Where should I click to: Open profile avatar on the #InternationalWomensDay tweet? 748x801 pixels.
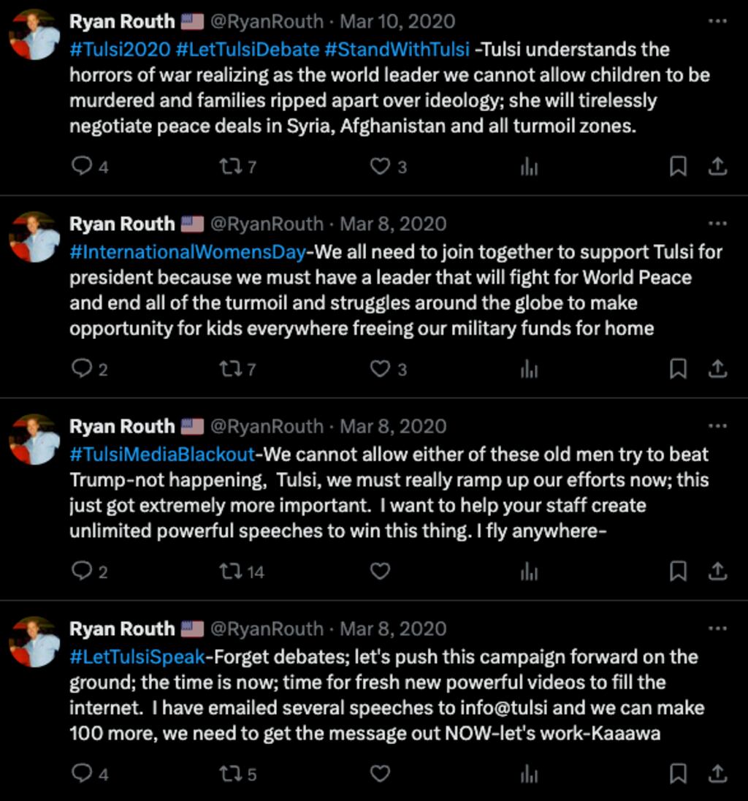pyautogui.click(x=34, y=237)
